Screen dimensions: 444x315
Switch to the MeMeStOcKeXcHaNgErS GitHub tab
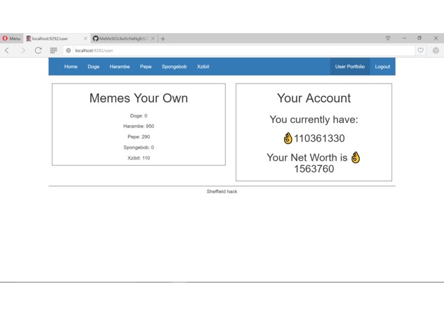125,38
